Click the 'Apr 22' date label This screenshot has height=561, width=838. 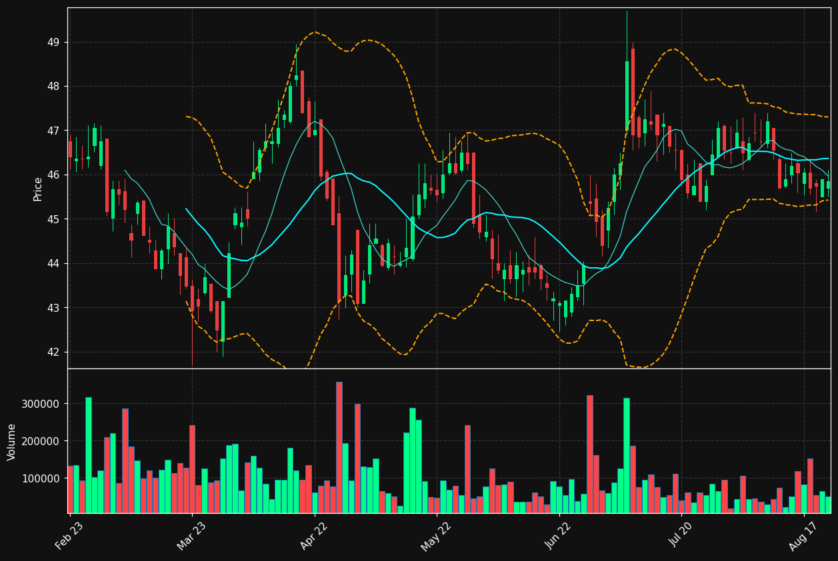[313, 536]
